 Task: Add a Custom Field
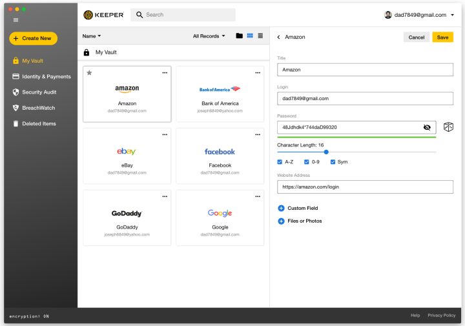(x=298, y=208)
